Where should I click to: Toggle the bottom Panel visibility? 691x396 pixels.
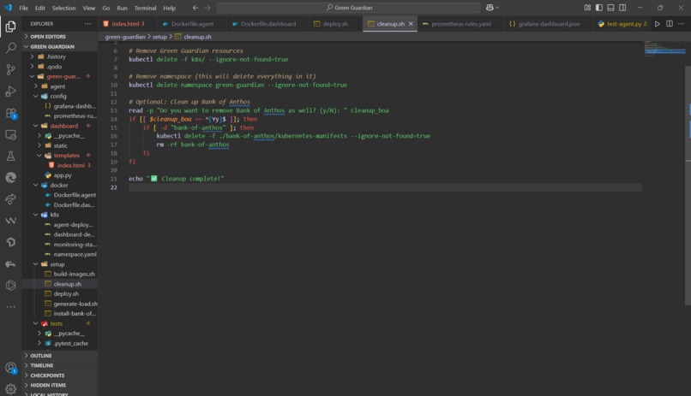coord(610,8)
